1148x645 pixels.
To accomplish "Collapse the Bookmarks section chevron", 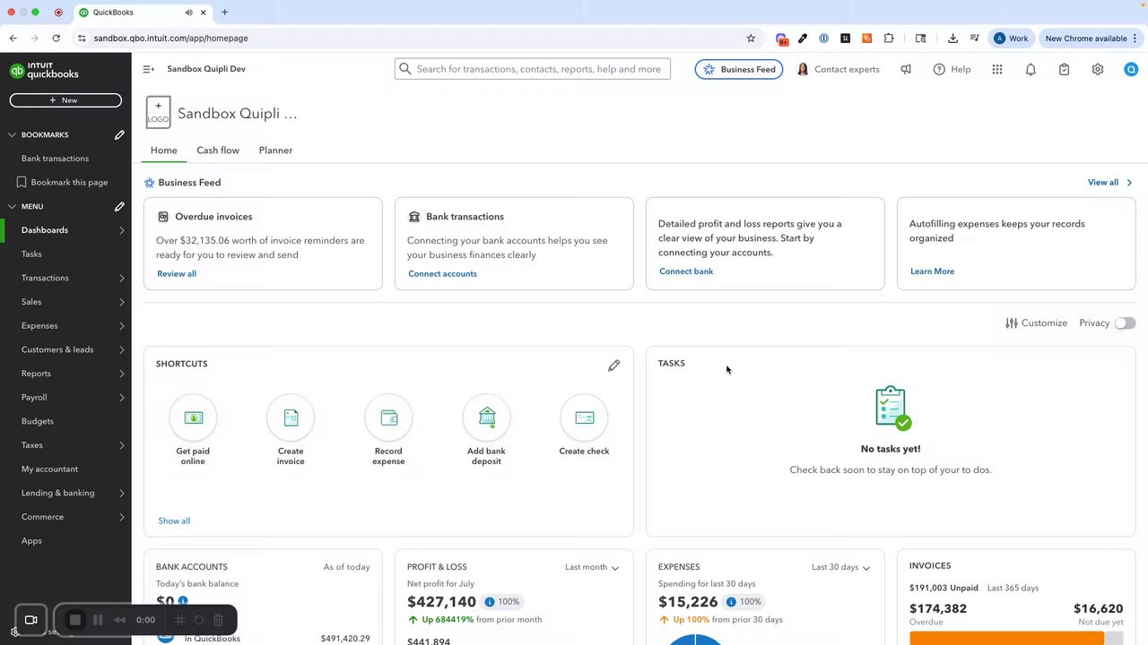I will coord(12,134).
